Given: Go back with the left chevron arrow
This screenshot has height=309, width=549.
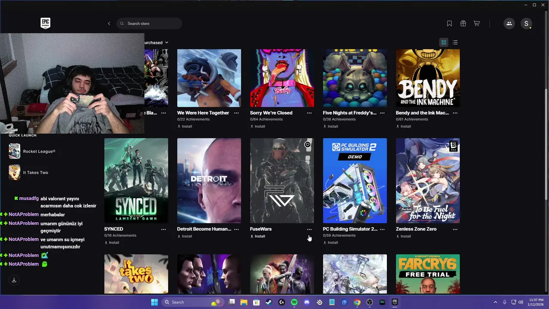Looking at the screenshot, I should point(109,24).
